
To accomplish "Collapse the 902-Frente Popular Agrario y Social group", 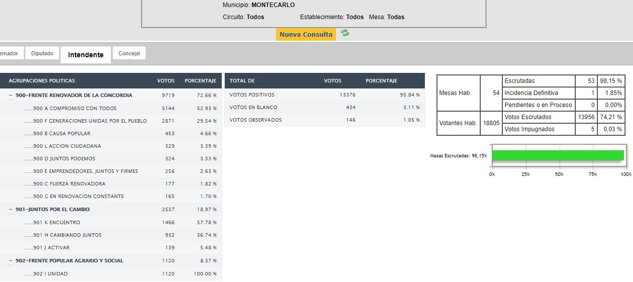I will click(x=11, y=260).
